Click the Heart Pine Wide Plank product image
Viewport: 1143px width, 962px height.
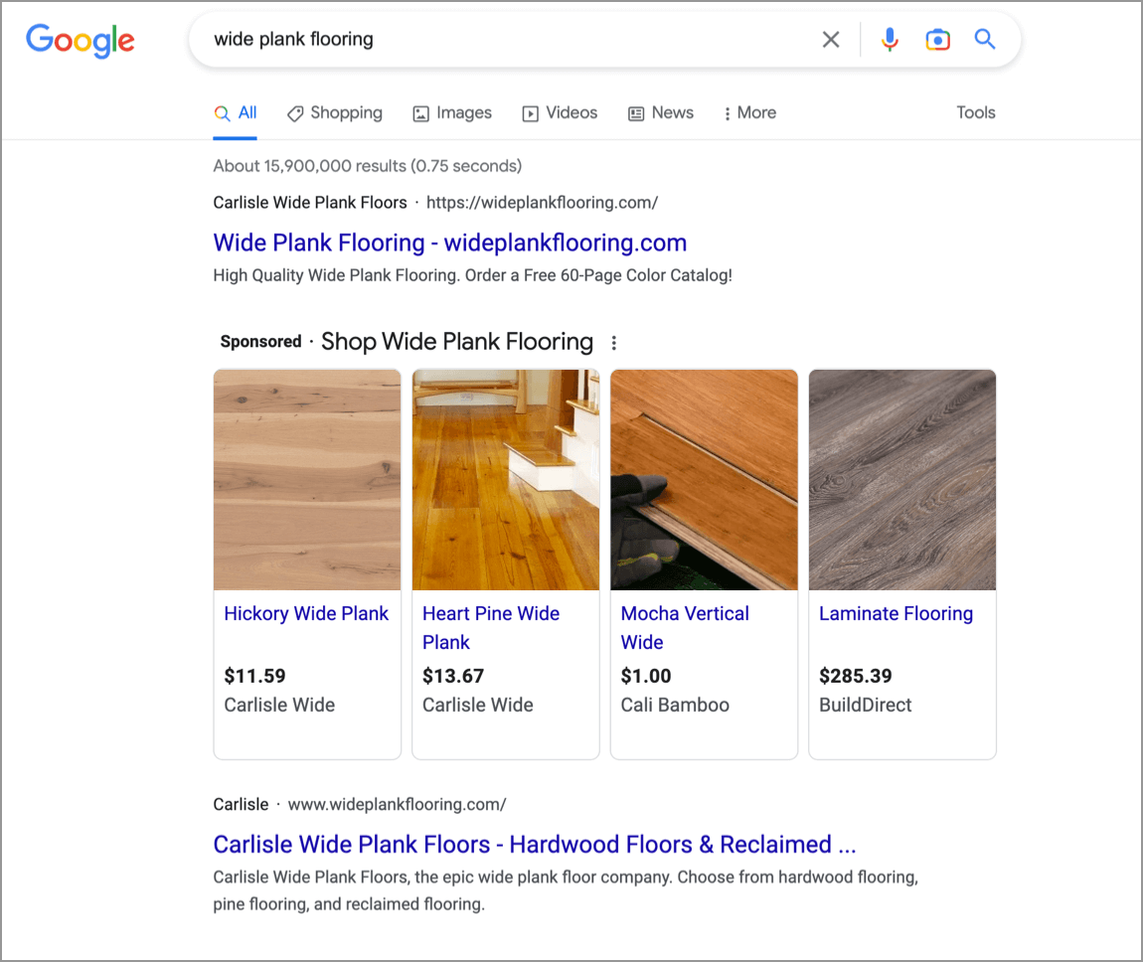coord(506,480)
